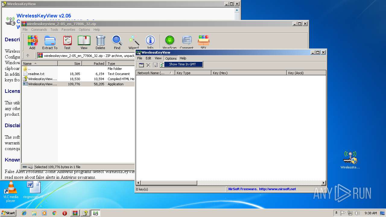This screenshot has width=386, height=217.
Task: Click the Comment icon in WinRAR toolbar
Action: pyautogui.click(x=187, y=42)
